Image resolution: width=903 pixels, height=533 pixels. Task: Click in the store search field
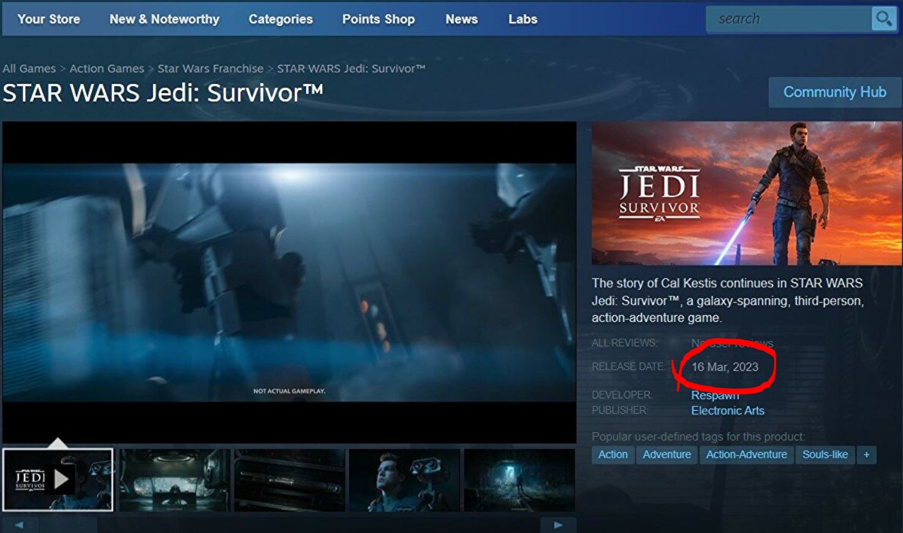pyautogui.click(x=788, y=19)
